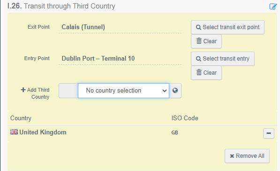This screenshot has width=280, height=171.
Task: Click the plus icon beside Add Third Country
Action: (23, 90)
